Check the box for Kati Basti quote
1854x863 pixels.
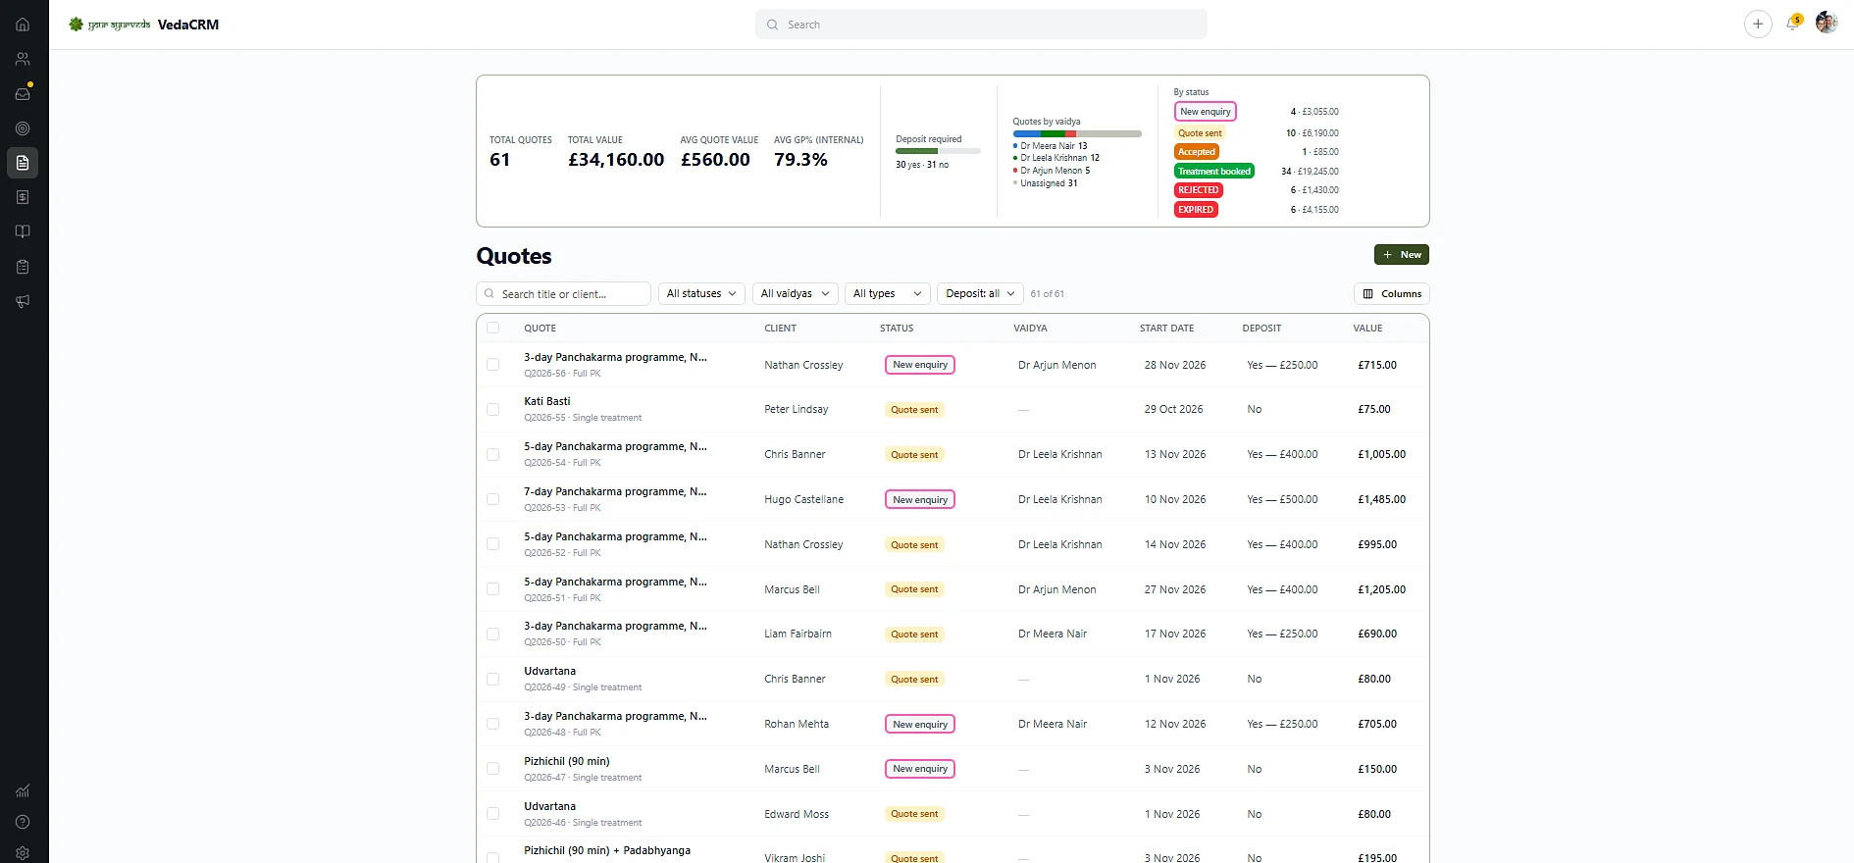pyautogui.click(x=493, y=410)
